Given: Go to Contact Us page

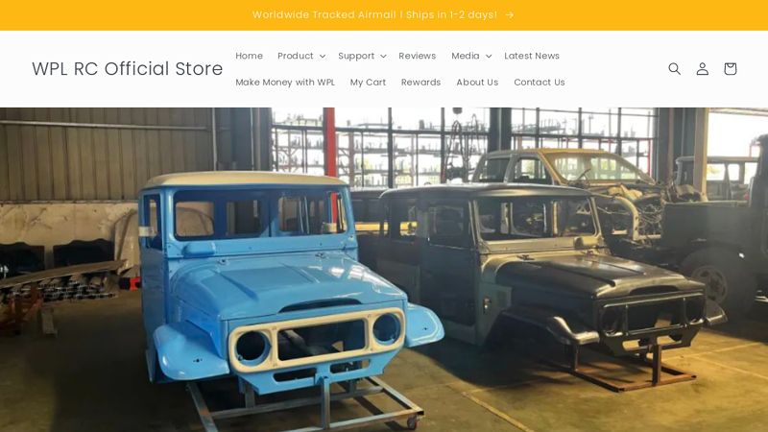Looking at the screenshot, I should (x=540, y=83).
